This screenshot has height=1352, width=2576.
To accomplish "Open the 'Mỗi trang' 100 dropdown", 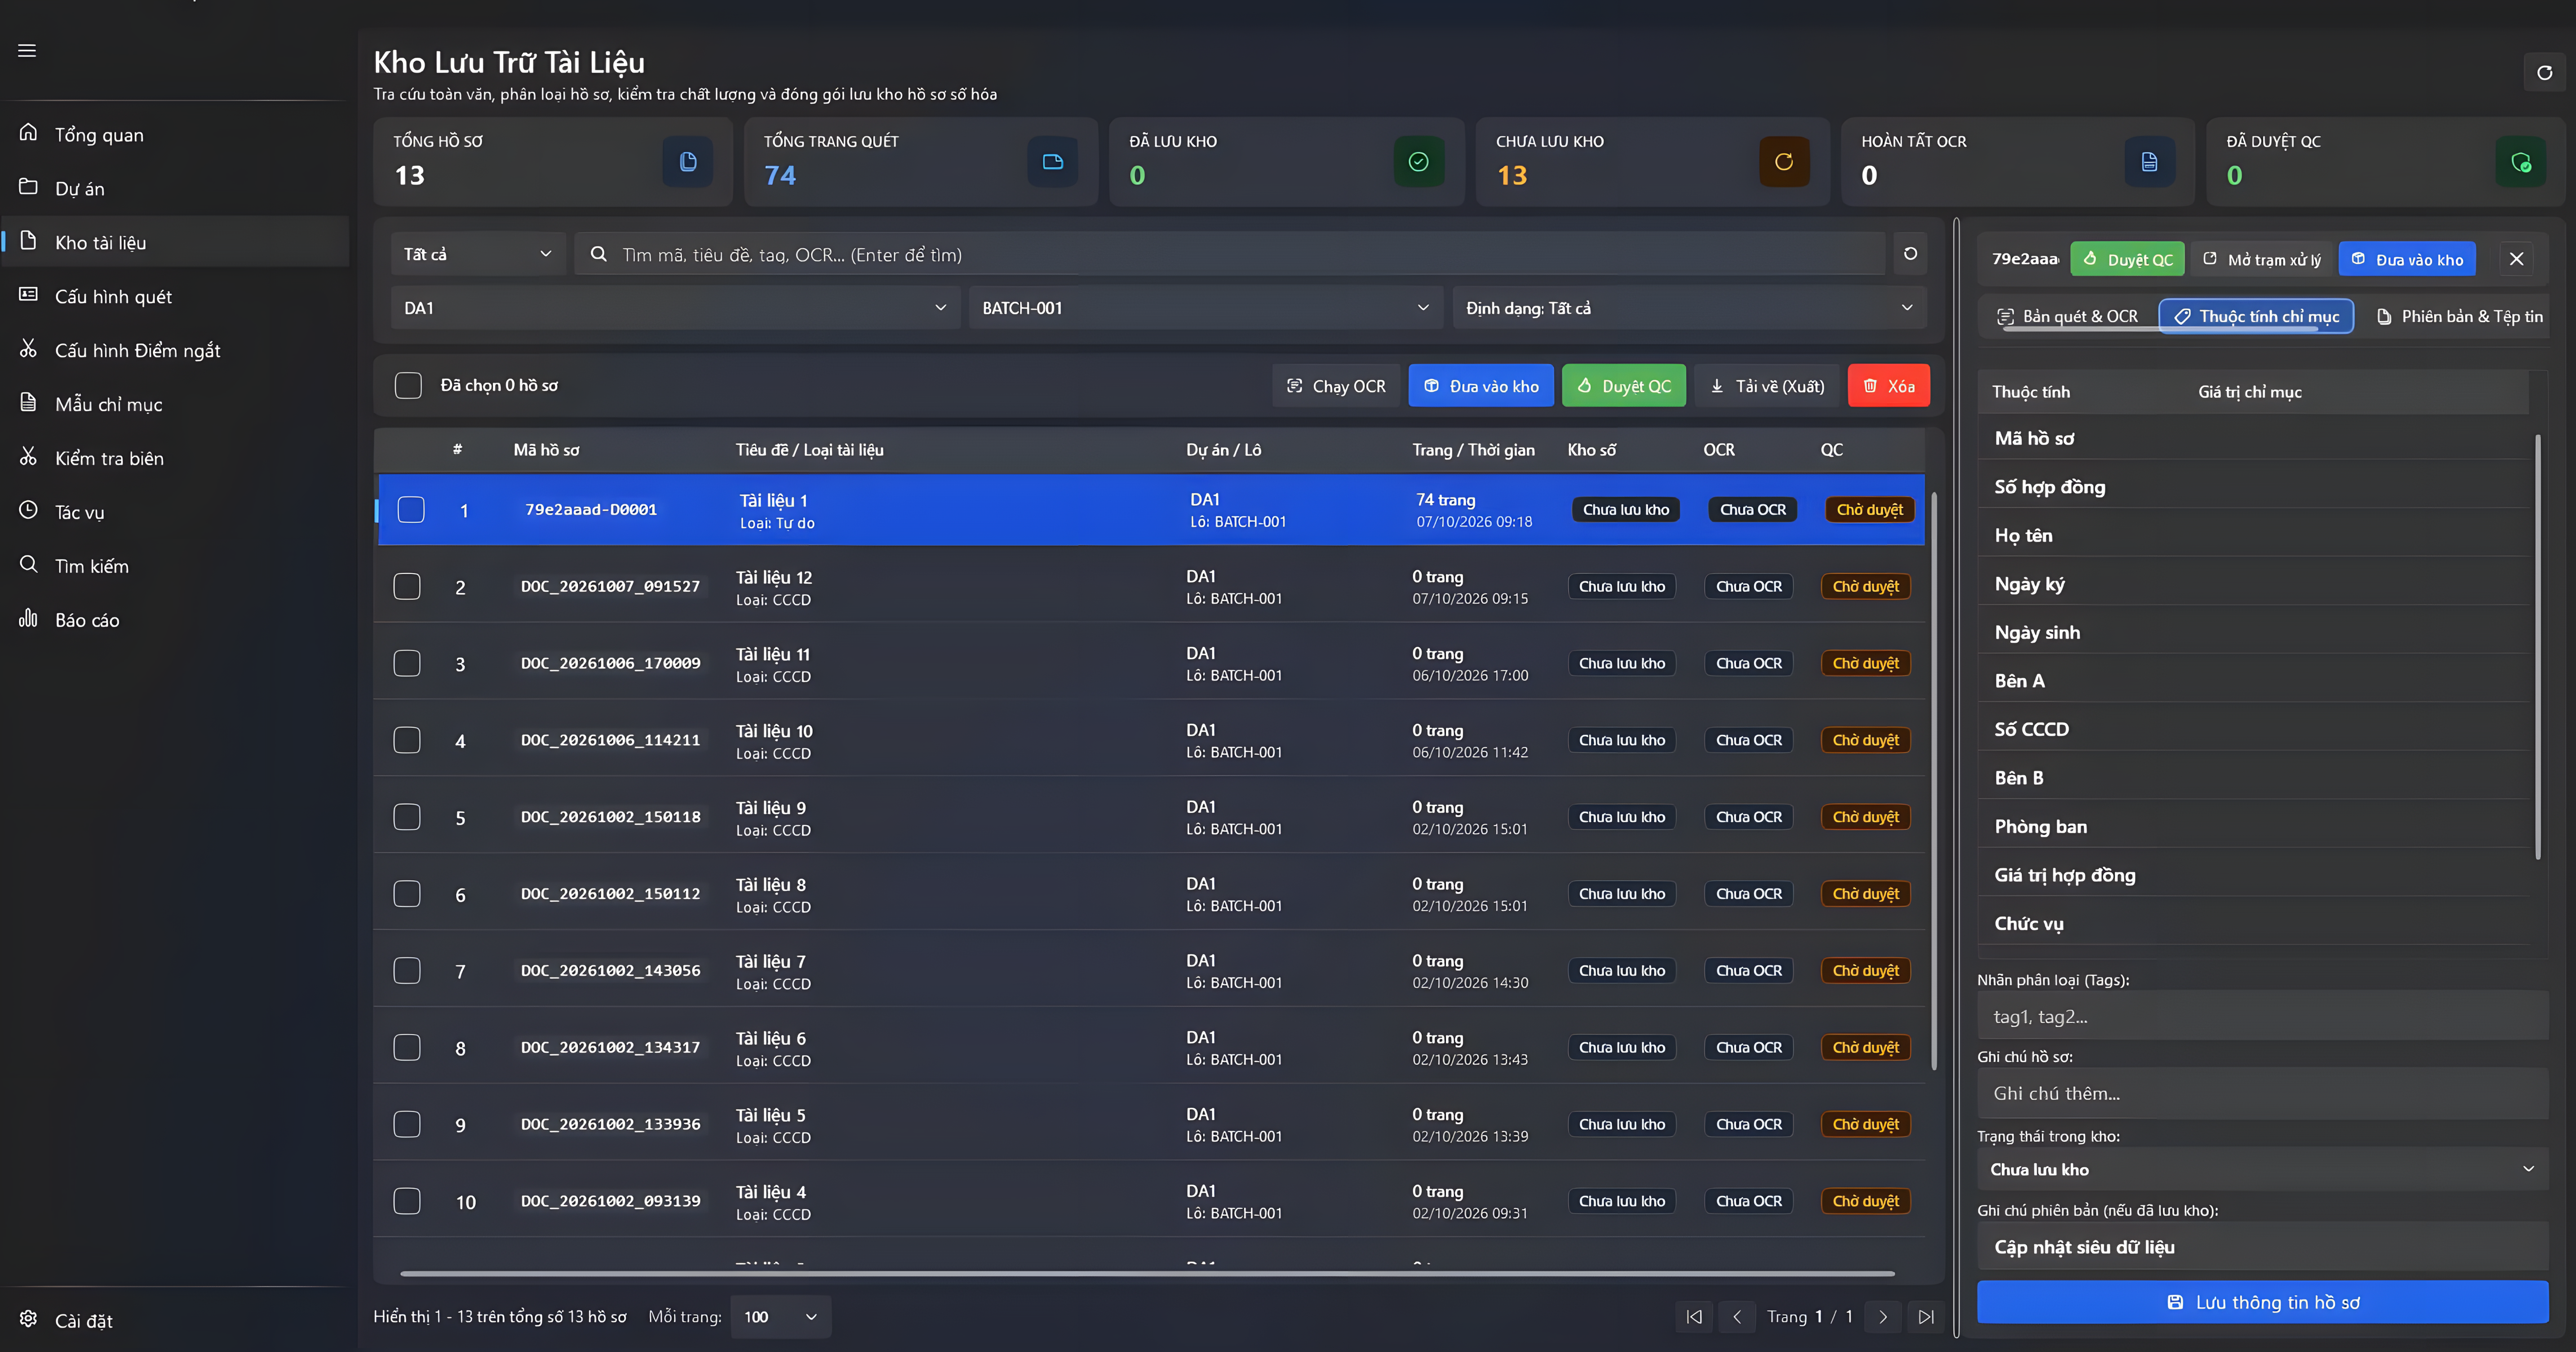I will [x=781, y=1316].
